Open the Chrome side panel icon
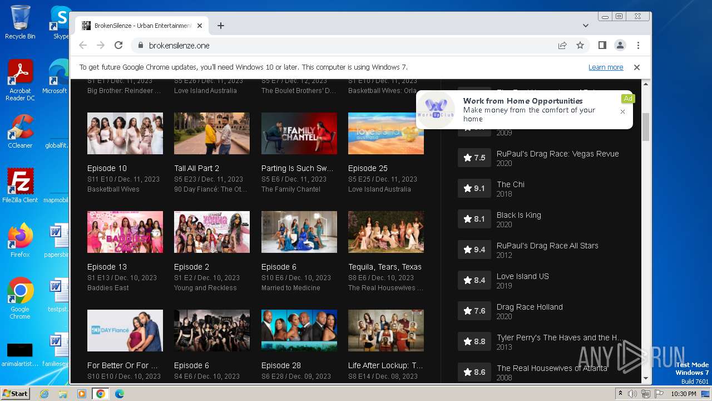The height and width of the screenshot is (401, 712). pyautogui.click(x=602, y=45)
